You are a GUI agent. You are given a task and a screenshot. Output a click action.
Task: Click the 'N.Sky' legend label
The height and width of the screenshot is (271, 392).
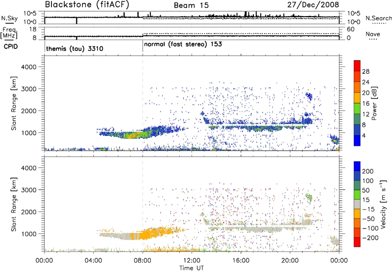click(x=9, y=18)
